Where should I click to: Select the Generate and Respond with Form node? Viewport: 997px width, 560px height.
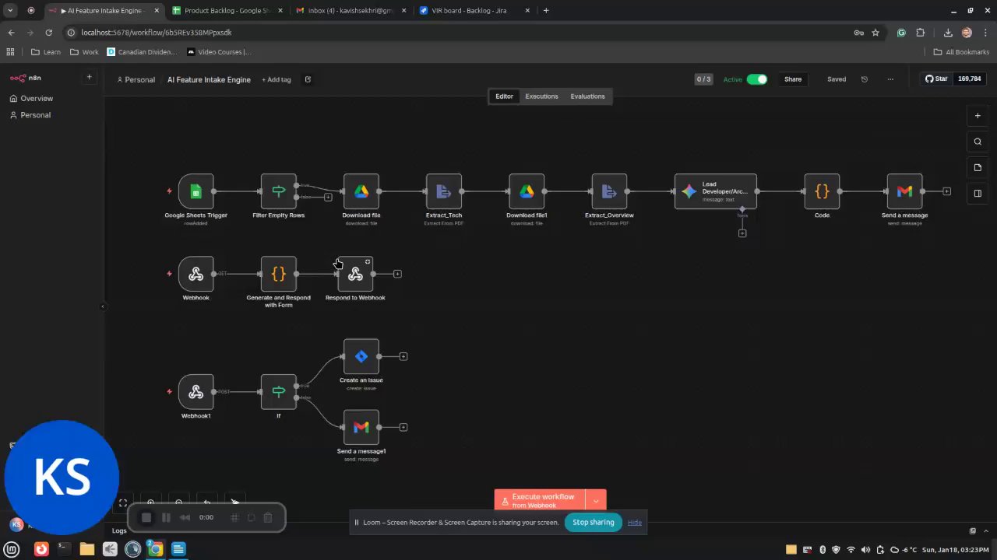(x=278, y=274)
